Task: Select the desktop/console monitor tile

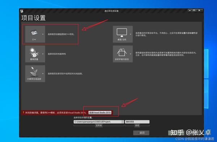Action: coord(122,34)
